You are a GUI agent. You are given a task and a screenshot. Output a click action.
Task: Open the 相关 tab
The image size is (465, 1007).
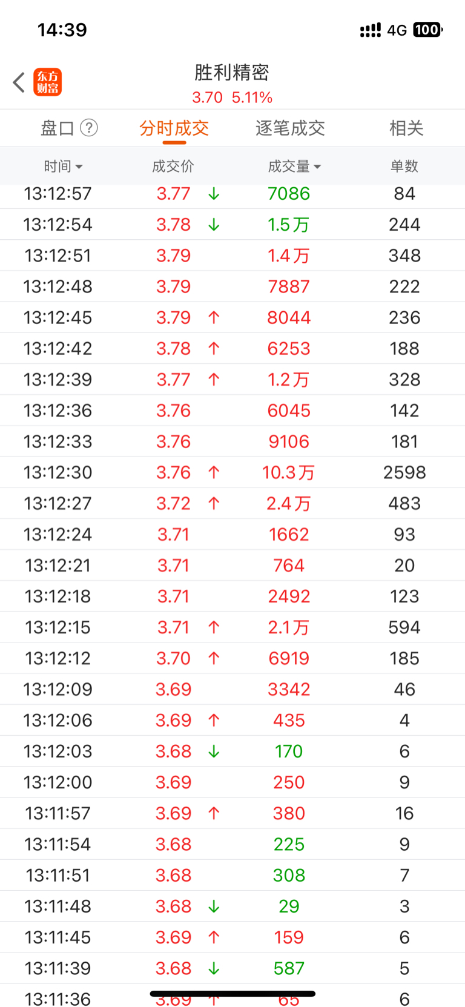click(406, 128)
